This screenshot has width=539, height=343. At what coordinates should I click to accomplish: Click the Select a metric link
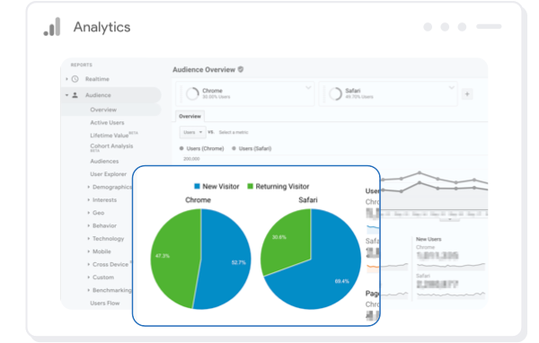coord(234,132)
